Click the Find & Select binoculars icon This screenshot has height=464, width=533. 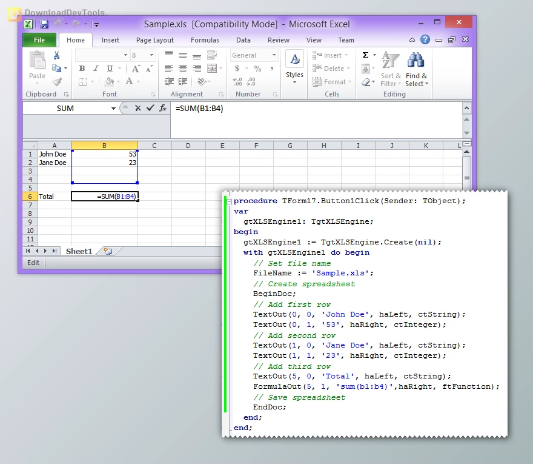[414, 59]
